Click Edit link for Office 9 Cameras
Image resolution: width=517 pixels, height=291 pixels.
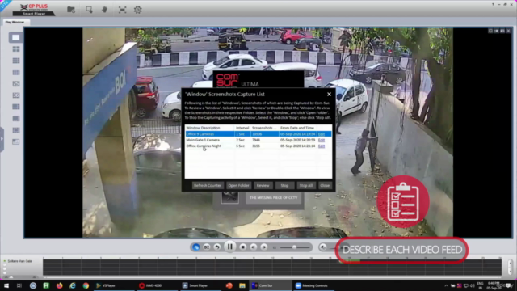pos(322,134)
